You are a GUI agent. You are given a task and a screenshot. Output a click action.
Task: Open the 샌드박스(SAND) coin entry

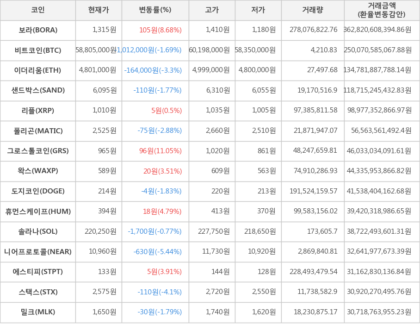click(38, 90)
